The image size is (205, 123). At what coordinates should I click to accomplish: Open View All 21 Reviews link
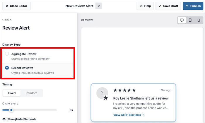129,115
